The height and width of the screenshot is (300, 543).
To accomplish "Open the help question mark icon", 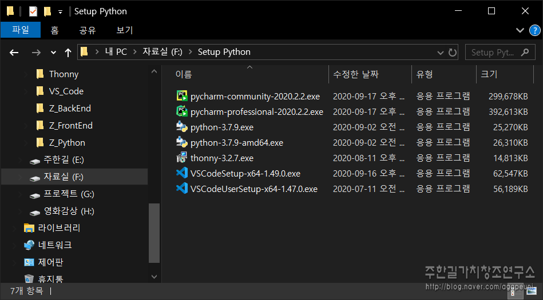I will (534, 30).
